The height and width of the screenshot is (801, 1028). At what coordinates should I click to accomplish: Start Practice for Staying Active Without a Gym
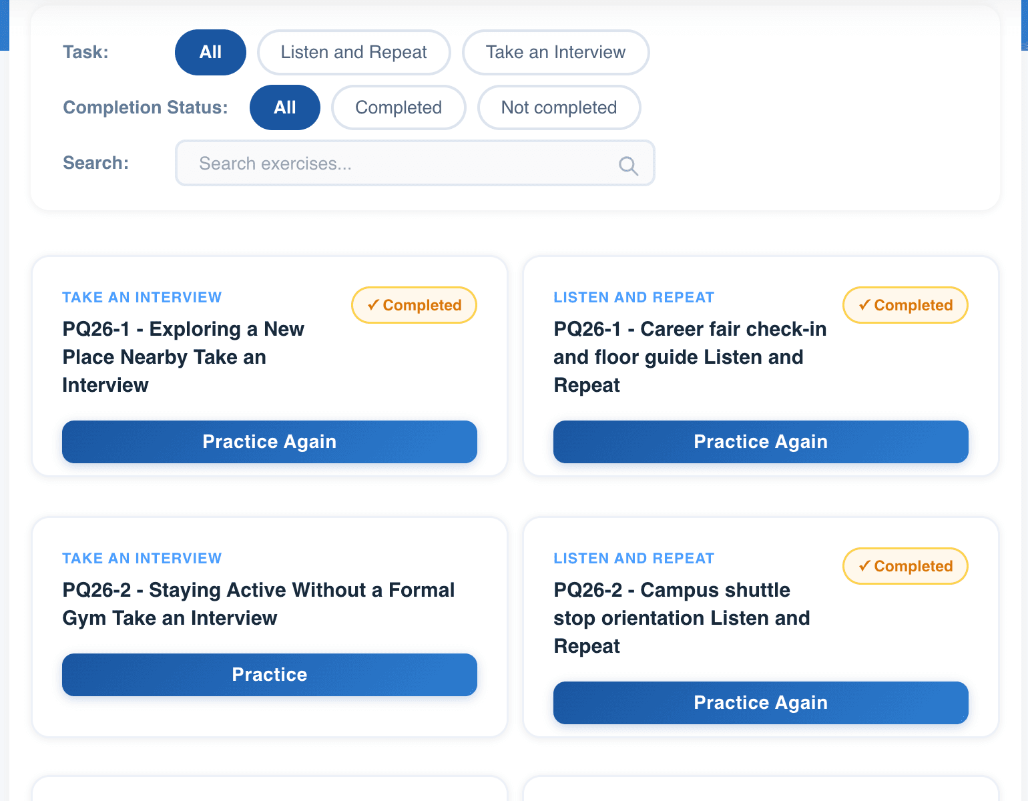tap(269, 675)
